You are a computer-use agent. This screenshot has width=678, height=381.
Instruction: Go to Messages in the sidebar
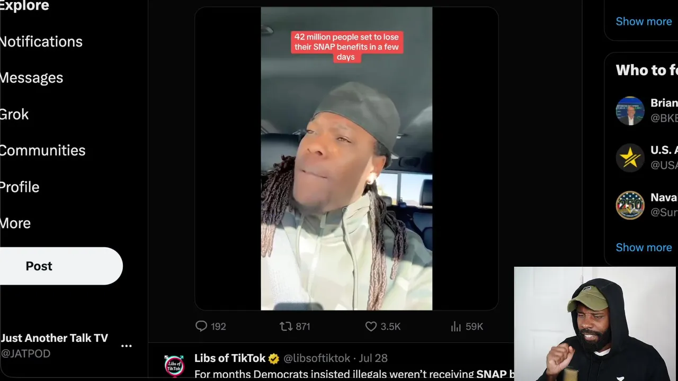31,78
